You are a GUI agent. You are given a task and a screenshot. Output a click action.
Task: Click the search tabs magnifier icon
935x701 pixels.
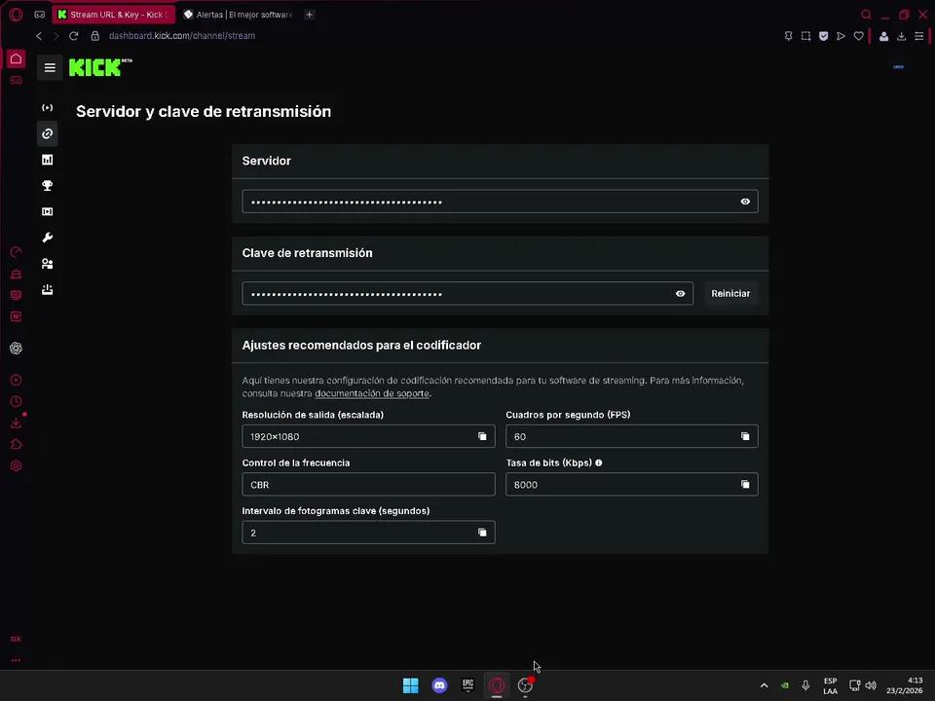pos(866,15)
